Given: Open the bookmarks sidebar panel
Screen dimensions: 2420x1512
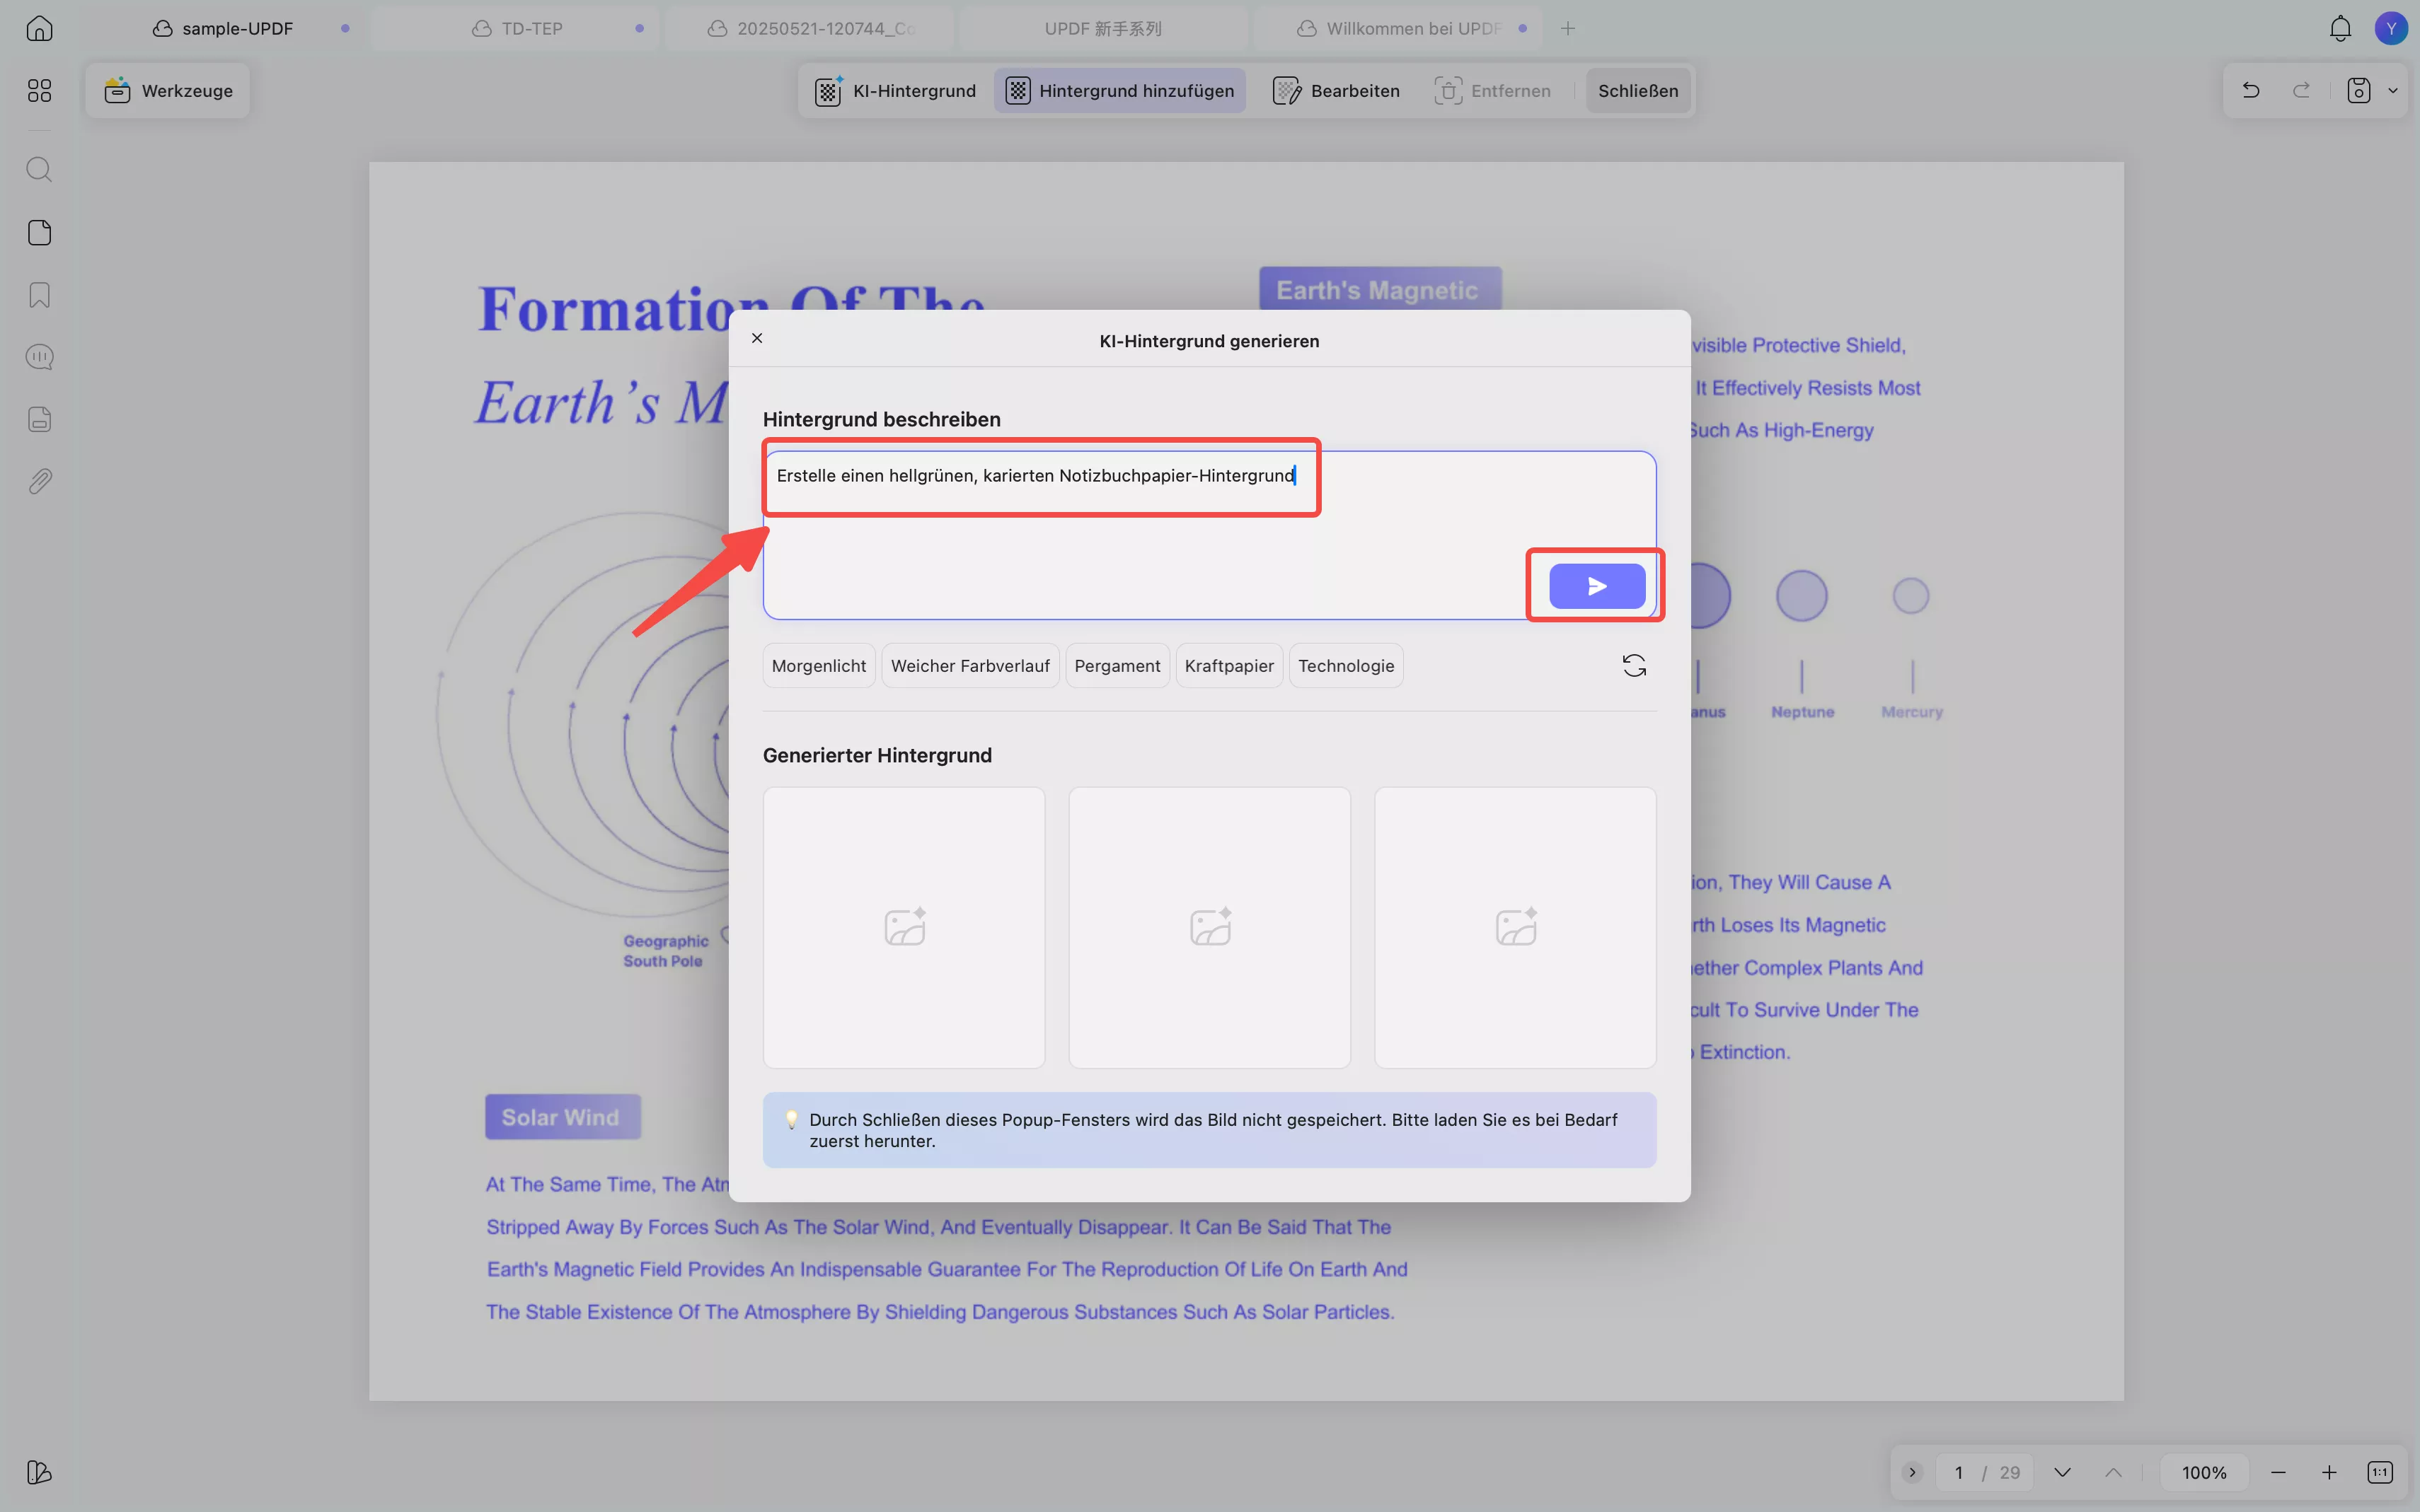Looking at the screenshot, I should click(39, 295).
